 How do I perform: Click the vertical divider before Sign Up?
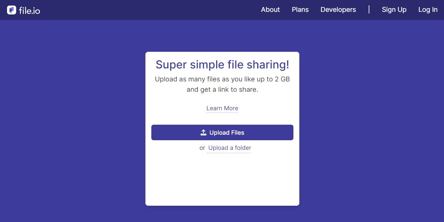[x=369, y=10]
